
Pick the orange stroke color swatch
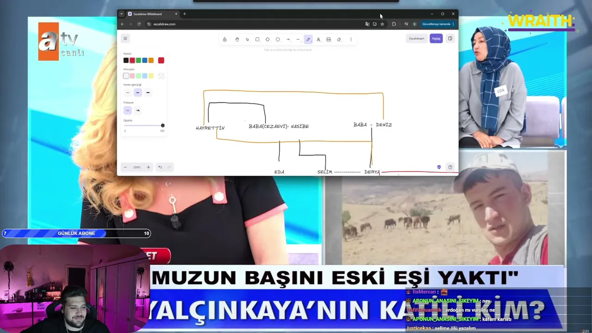pos(151,60)
